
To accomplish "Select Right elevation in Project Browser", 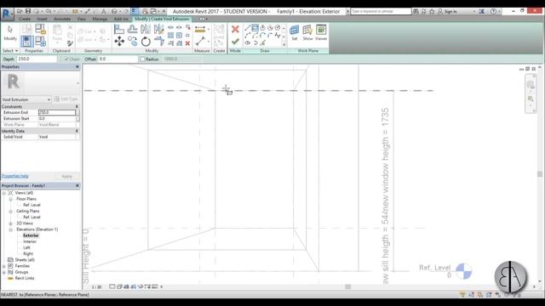I will pyautogui.click(x=28, y=253).
